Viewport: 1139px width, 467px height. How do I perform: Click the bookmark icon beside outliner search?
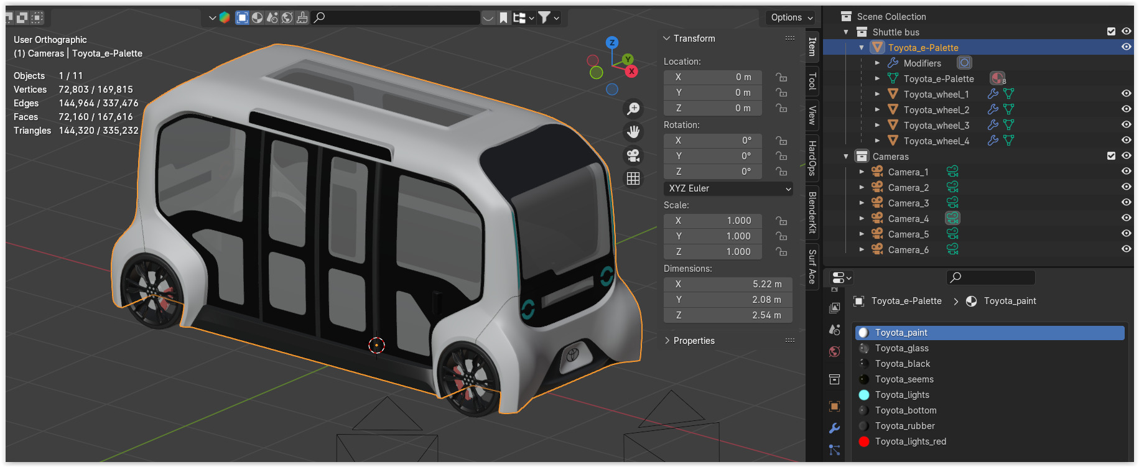[x=503, y=17]
